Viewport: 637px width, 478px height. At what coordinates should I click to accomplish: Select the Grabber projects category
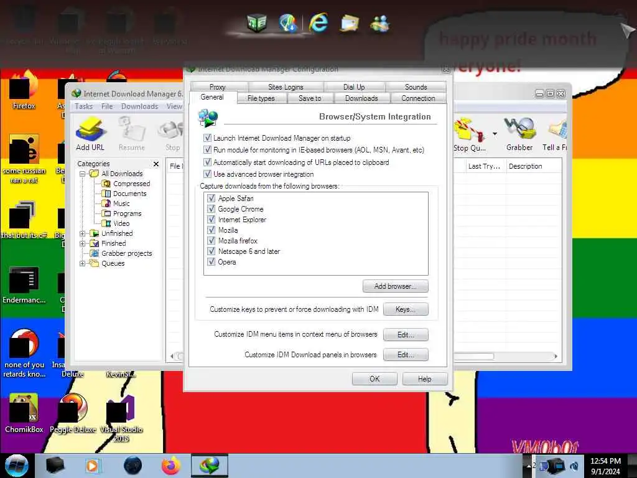[121, 253]
